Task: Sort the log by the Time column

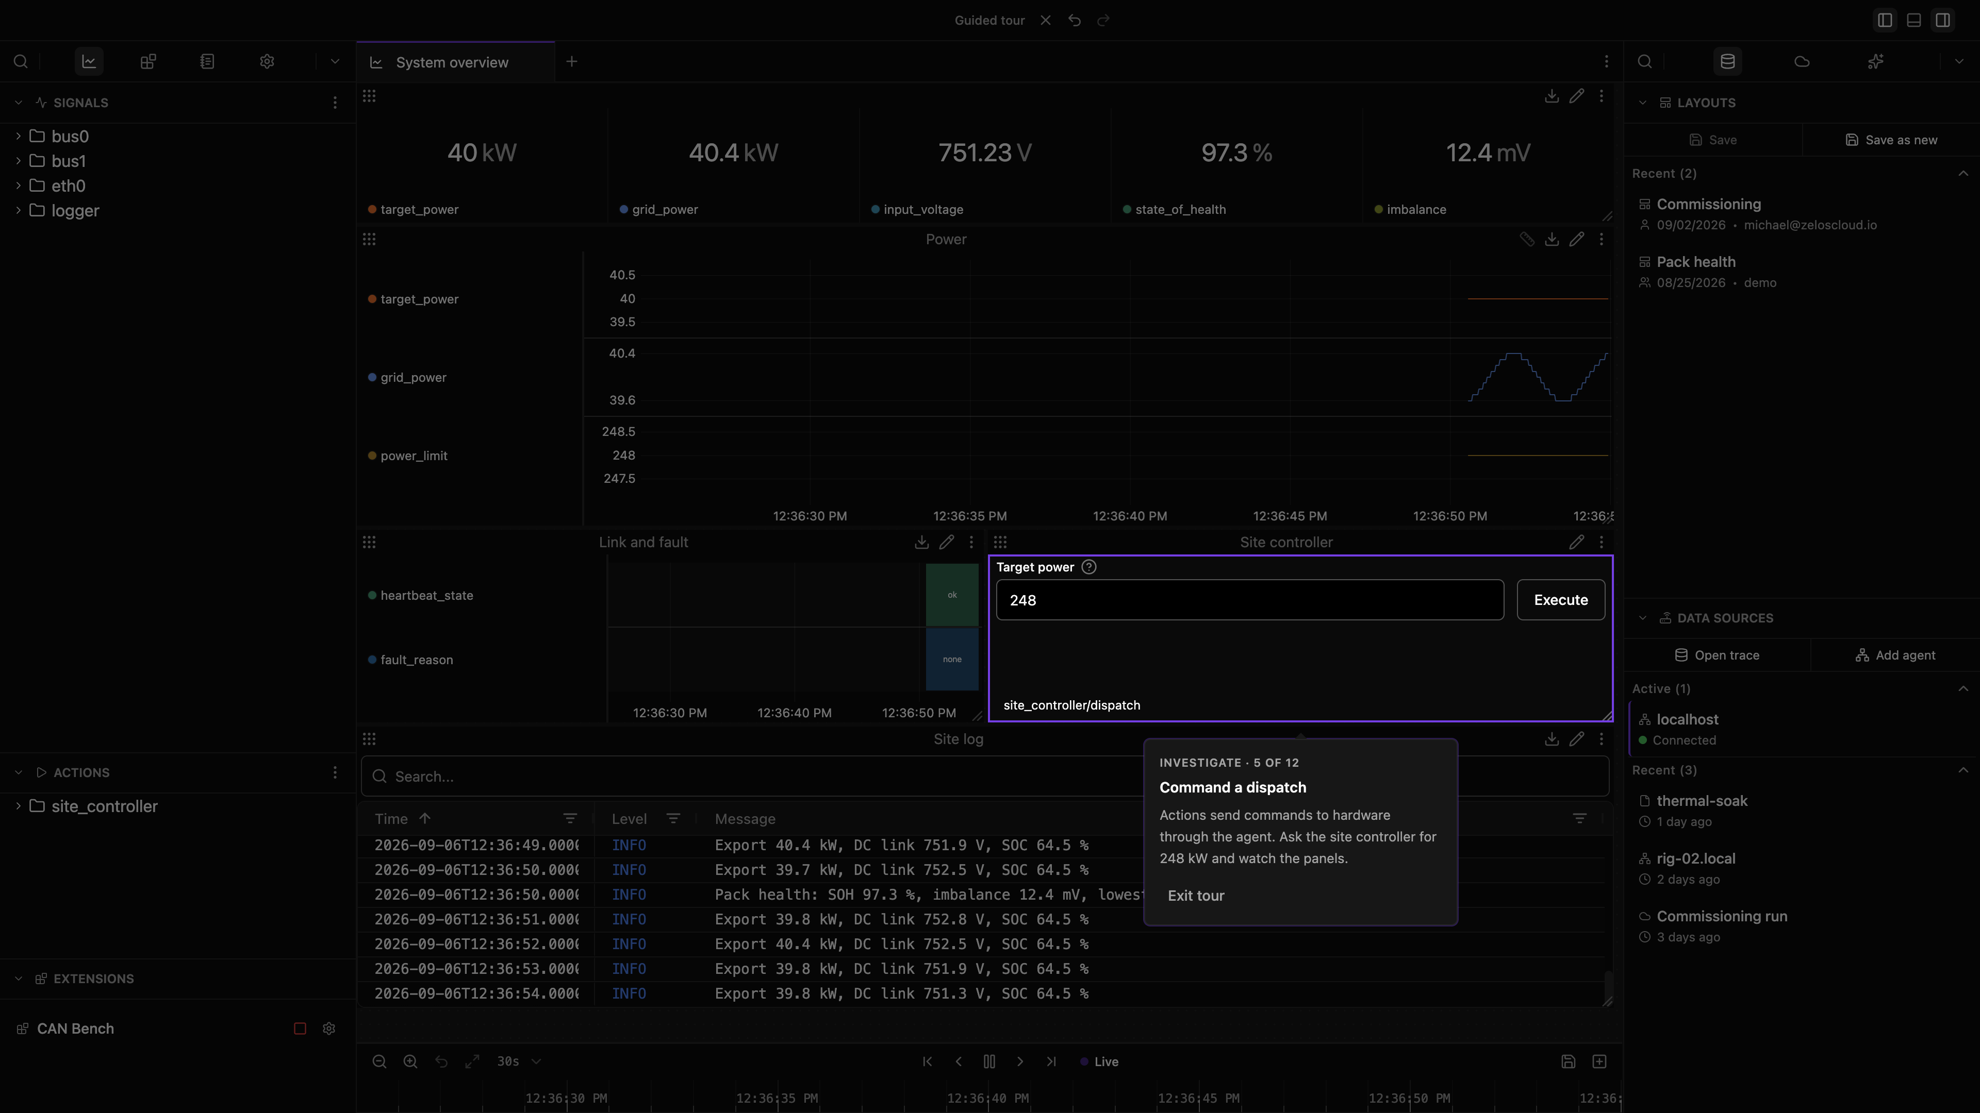Action: tap(402, 819)
